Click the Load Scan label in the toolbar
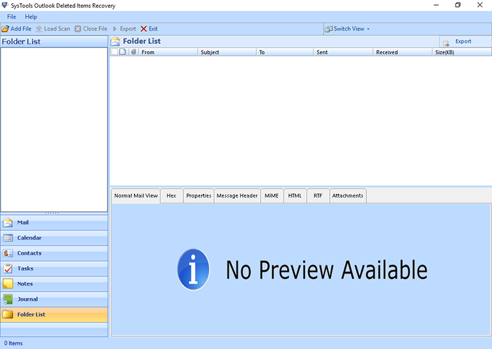Viewport: 492px width, 349px height. click(x=57, y=29)
